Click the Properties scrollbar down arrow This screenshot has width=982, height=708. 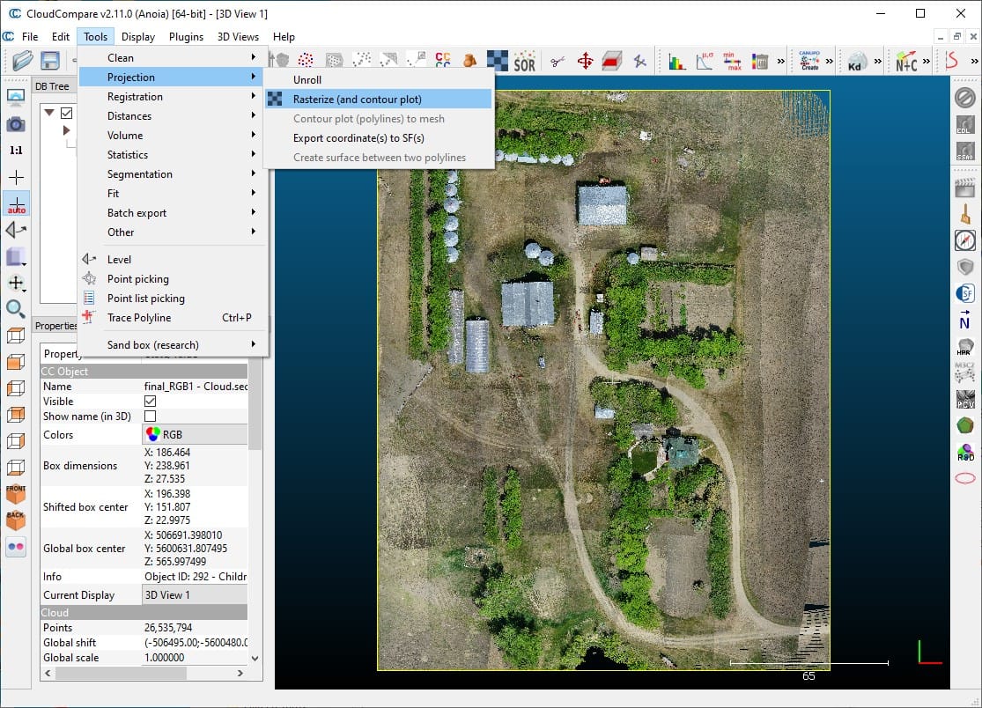[x=255, y=658]
